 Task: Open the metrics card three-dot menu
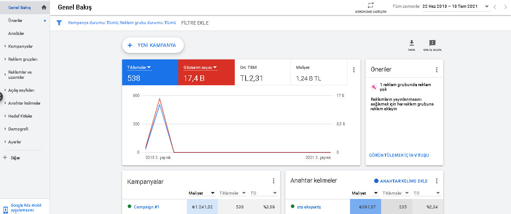click(353, 70)
